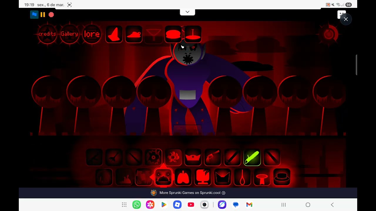376x211 pixels.
Task: Open the in-game Gallery button
Action: (69, 34)
